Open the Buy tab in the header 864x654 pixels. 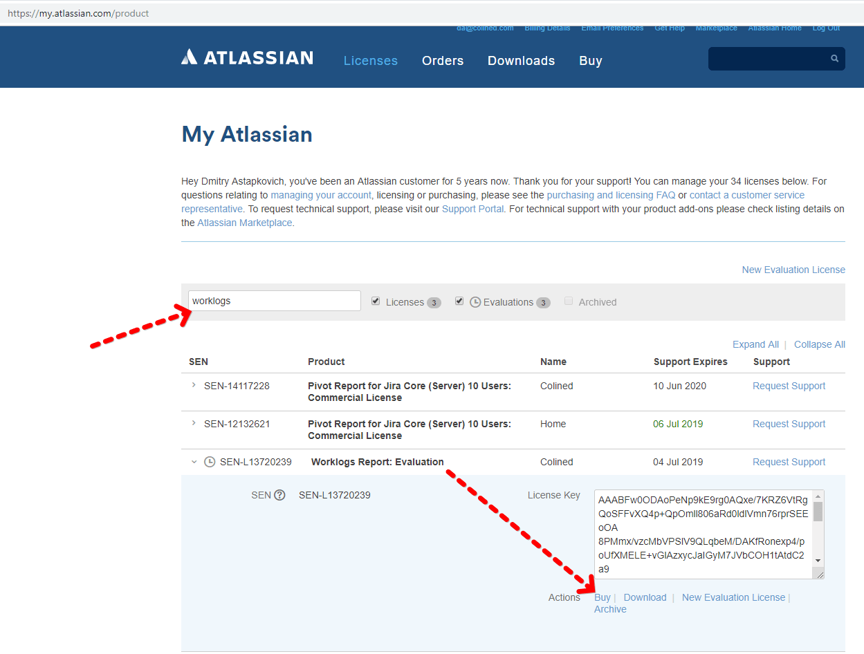click(591, 61)
